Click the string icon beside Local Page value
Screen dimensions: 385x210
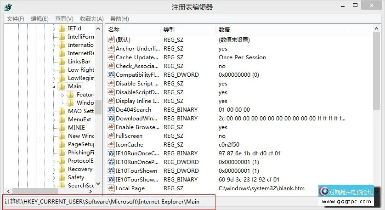tap(111, 188)
